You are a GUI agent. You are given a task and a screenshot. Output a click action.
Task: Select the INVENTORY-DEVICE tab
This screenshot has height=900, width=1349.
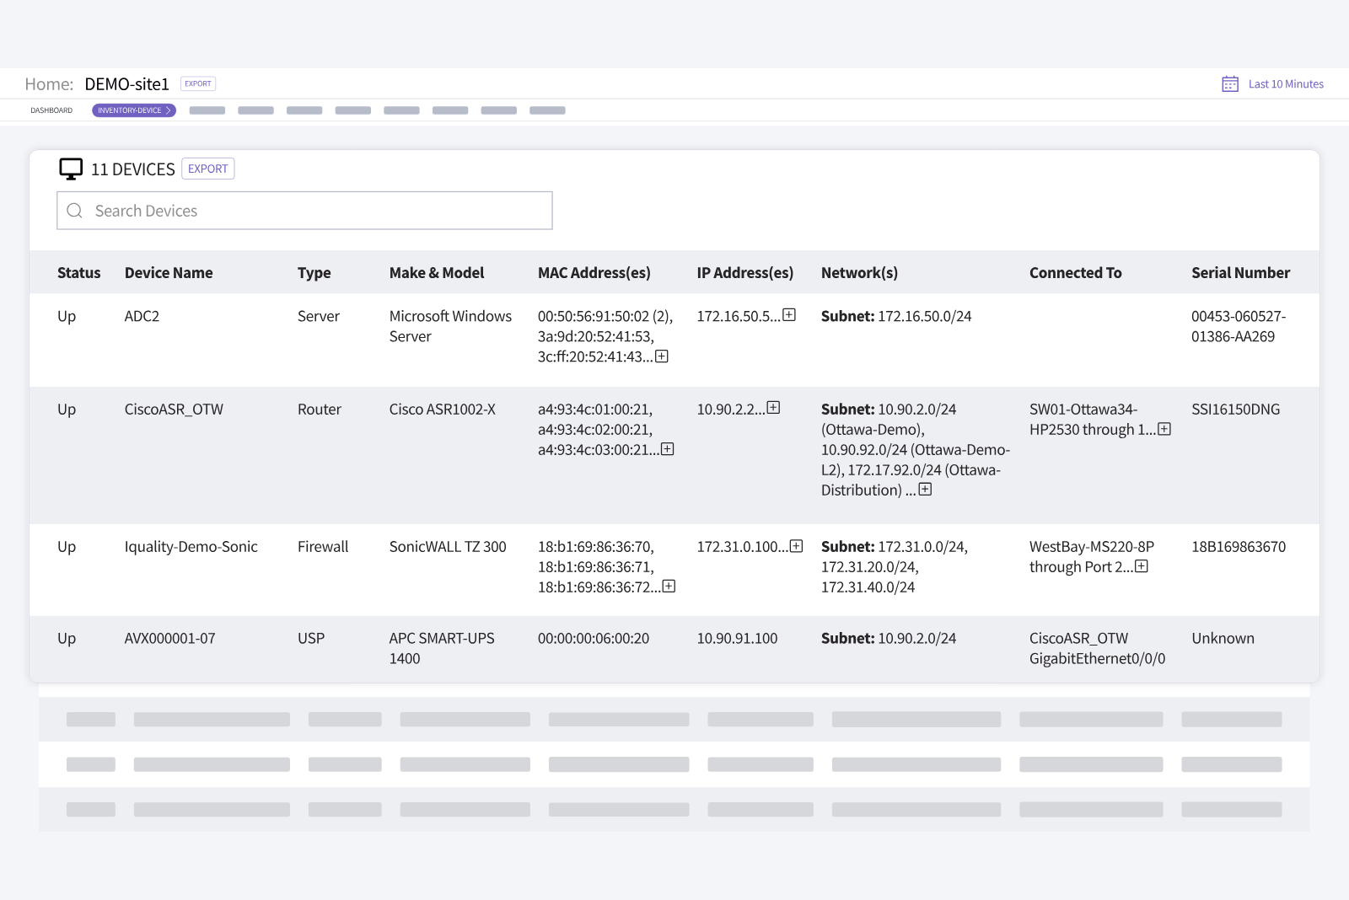(134, 110)
